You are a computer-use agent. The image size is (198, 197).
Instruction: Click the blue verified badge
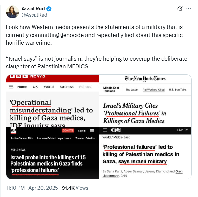pos(49,9)
